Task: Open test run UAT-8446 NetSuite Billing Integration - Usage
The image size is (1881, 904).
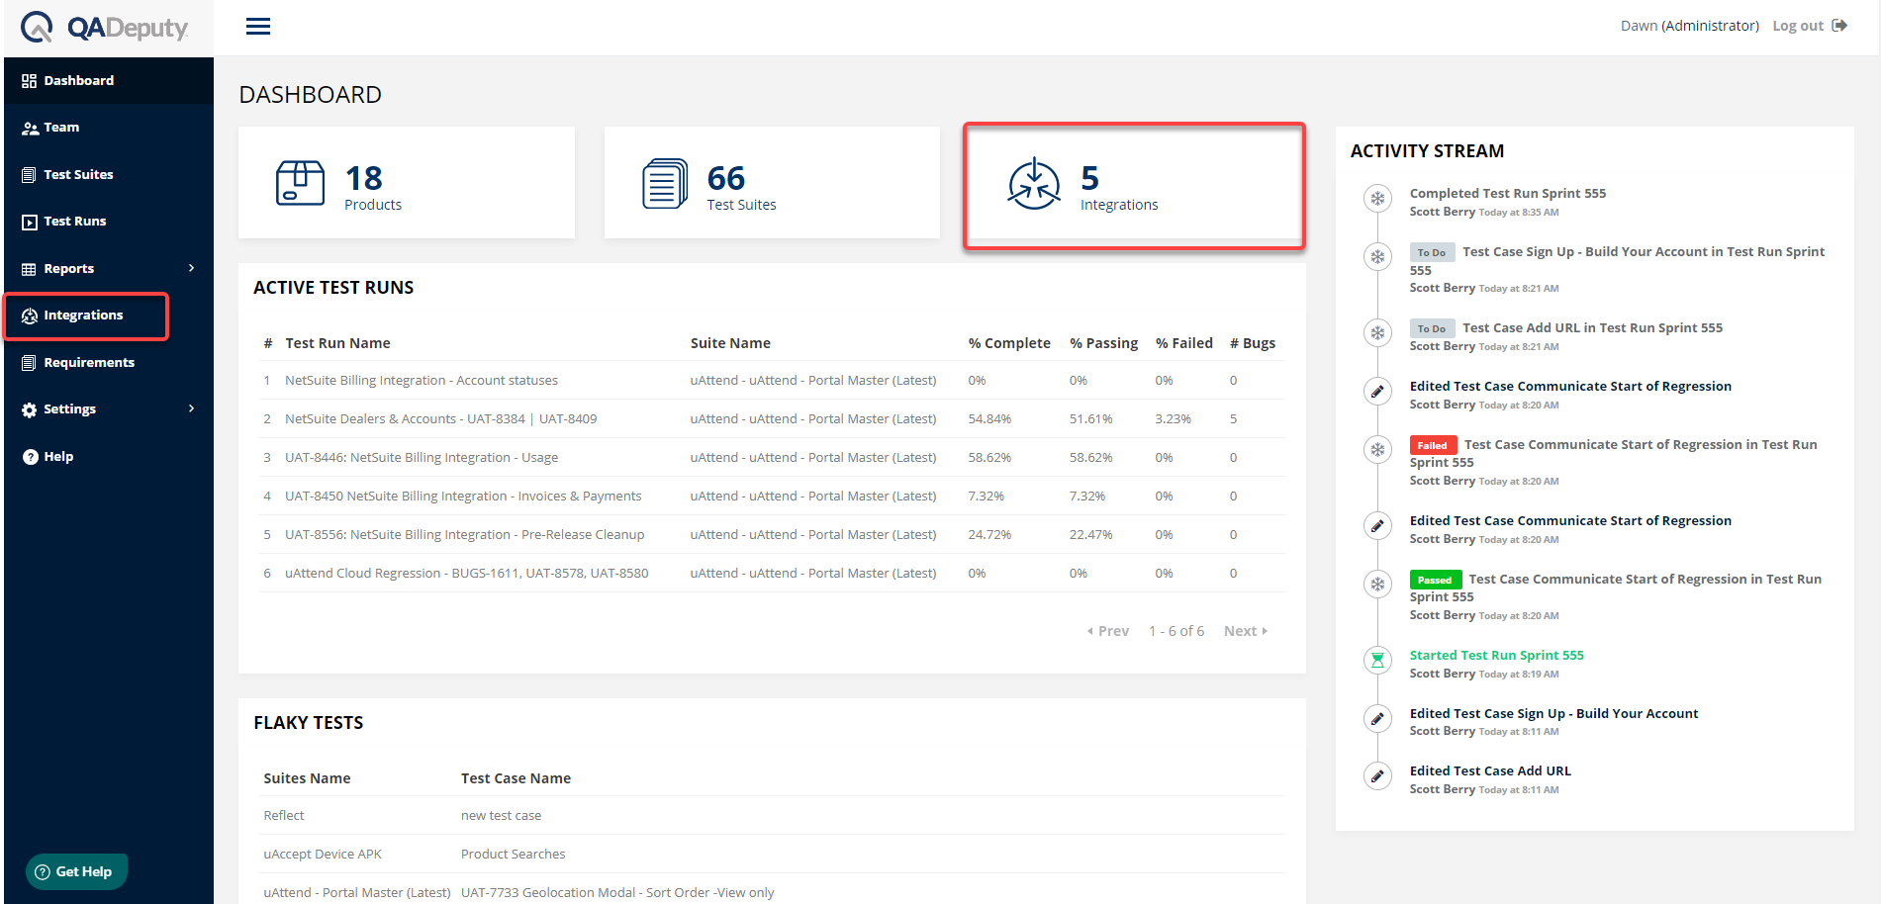Action: pyautogui.click(x=422, y=458)
